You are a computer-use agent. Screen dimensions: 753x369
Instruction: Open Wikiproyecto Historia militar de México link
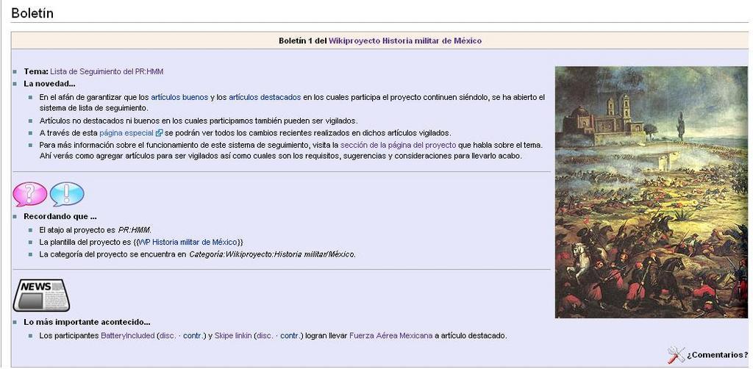point(404,41)
